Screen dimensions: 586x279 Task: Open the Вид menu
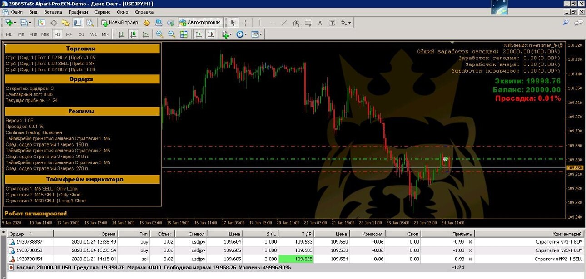point(33,12)
